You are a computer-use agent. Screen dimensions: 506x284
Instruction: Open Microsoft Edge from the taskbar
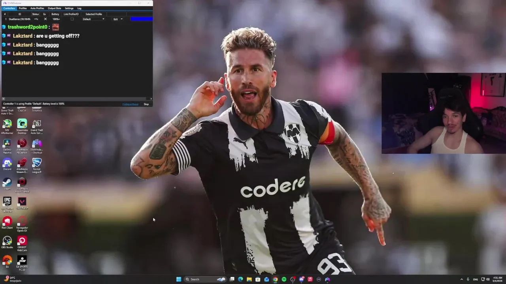coord(240,279)
